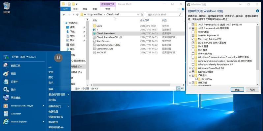263x131 pixels.
Task: Click 确定 in Windows Features dialog
Action: point(237,90)
